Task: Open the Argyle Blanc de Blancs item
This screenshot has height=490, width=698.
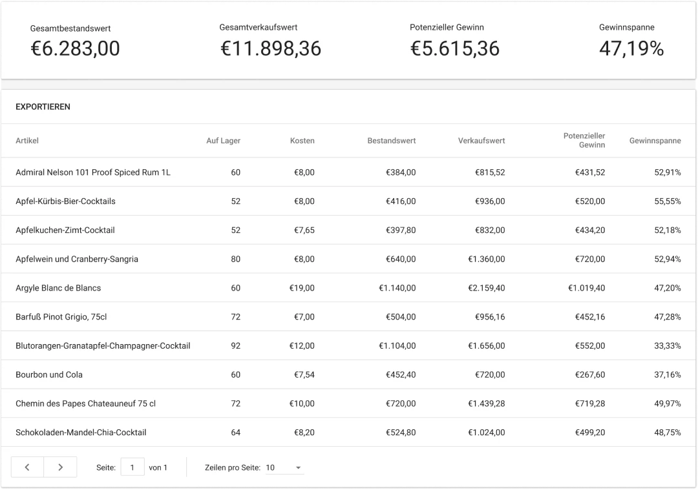Action: point(58,288)
